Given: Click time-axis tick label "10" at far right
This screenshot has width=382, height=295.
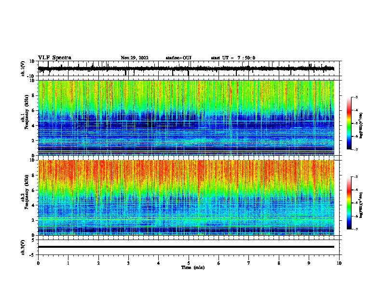Looking at the screenshot, I should [339, 263].
